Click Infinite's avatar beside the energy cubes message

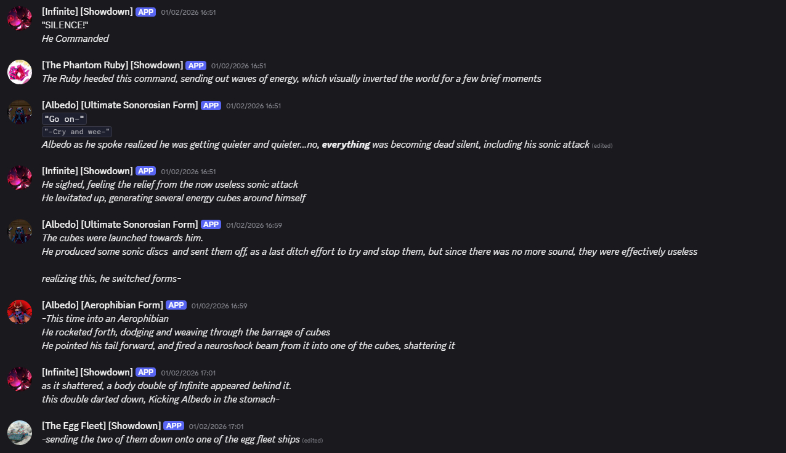coord(20,177)
